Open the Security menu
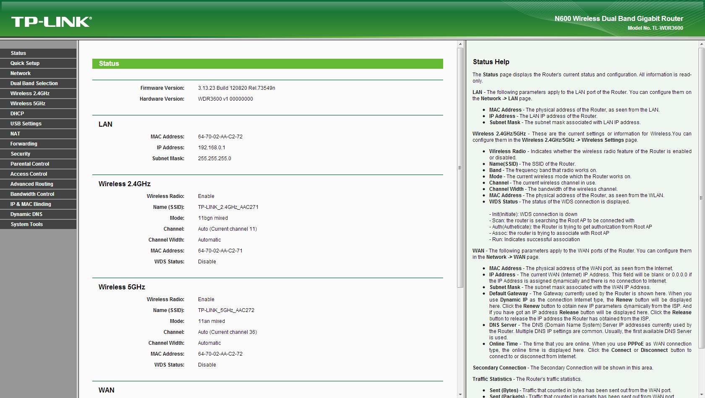This screenshot has height=398, width=705. click(x=38, y=154)
